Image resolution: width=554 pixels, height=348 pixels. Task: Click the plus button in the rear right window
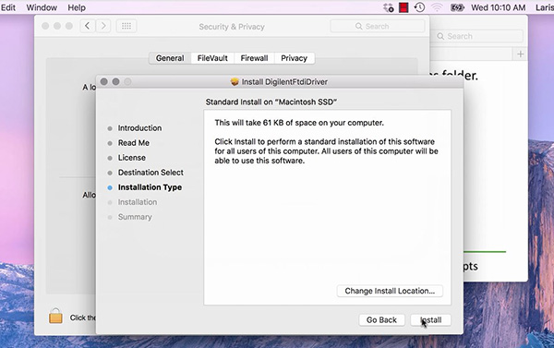pyautogui.click(x=521, y=54)
